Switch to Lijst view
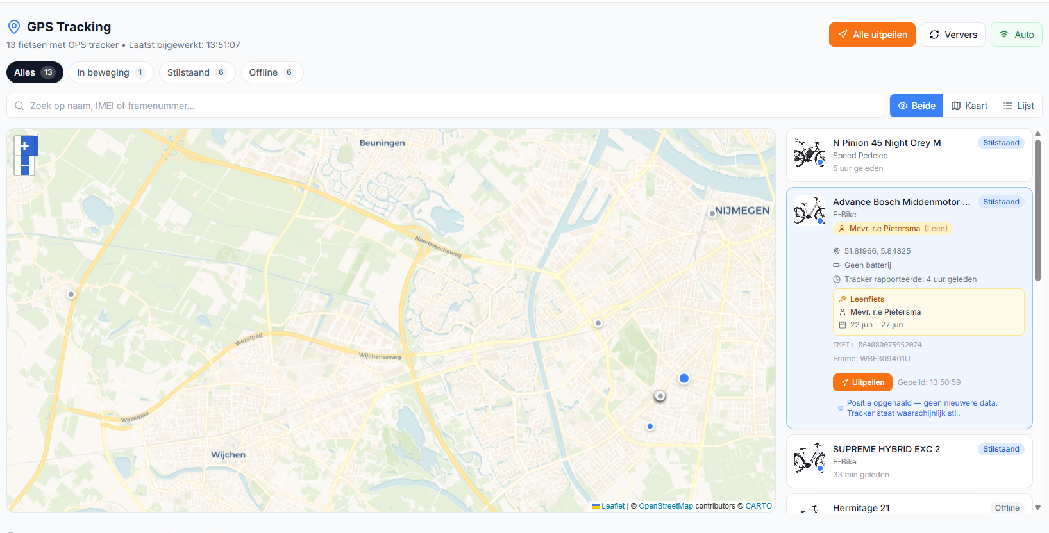This screenshot has height=533, width=1049. [1019, 106]
